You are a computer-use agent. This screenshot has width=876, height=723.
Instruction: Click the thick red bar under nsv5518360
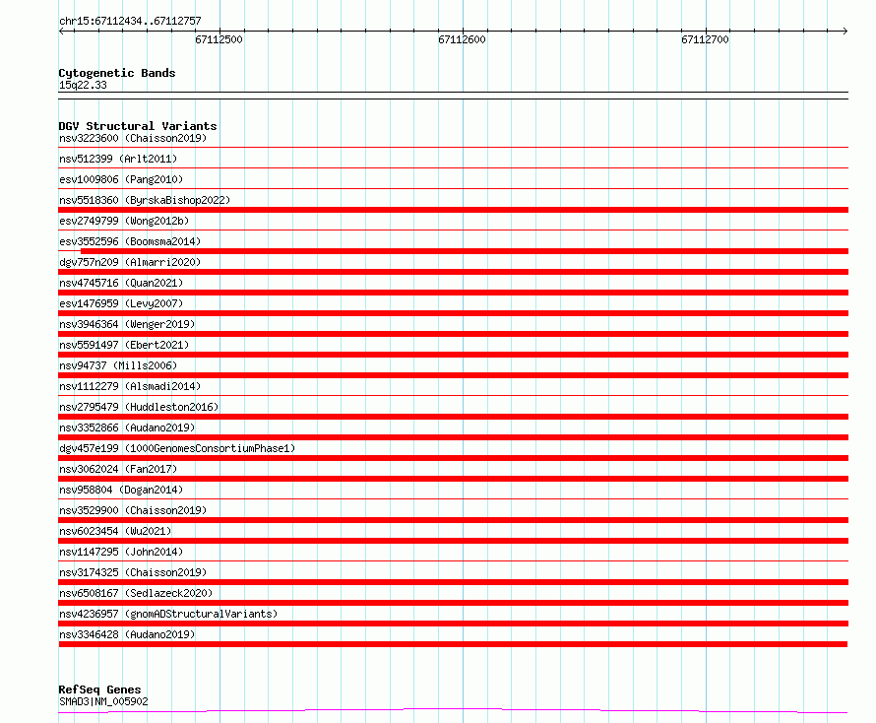453,210
